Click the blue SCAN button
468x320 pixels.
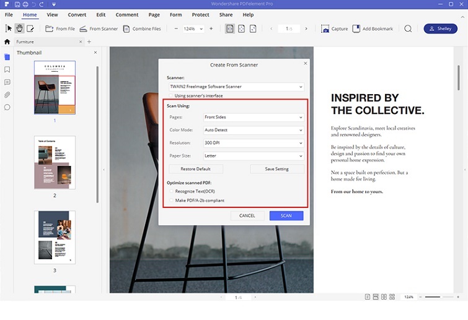[x=286, y=215]
